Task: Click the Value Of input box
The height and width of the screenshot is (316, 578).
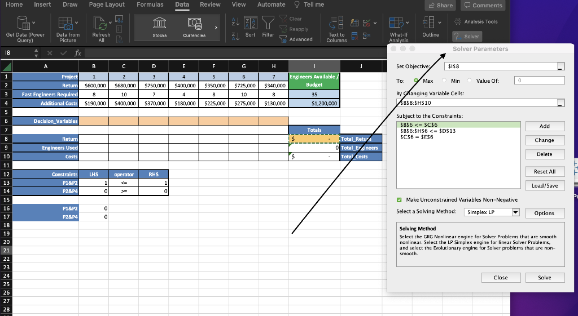Action: 539,80
